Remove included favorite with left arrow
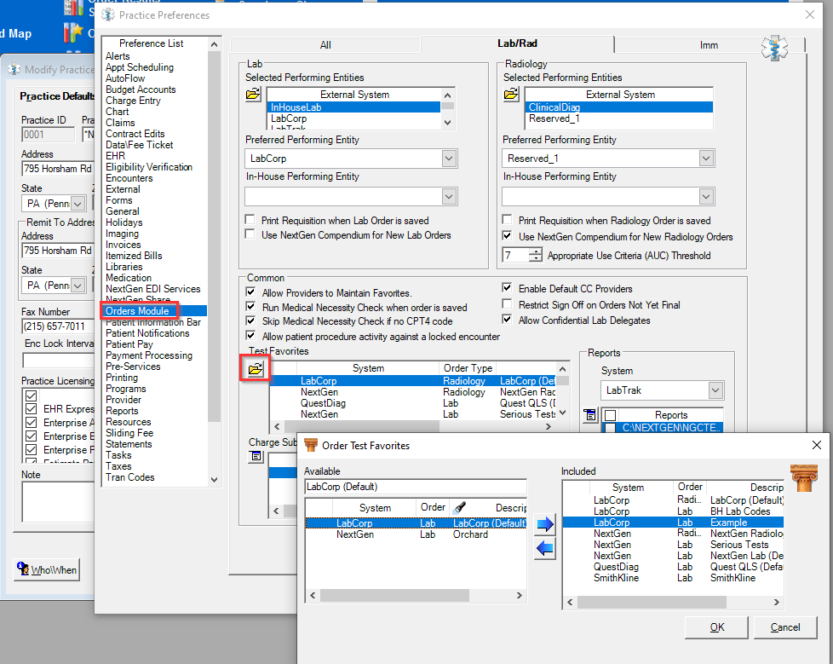 (x=545, y=548)
